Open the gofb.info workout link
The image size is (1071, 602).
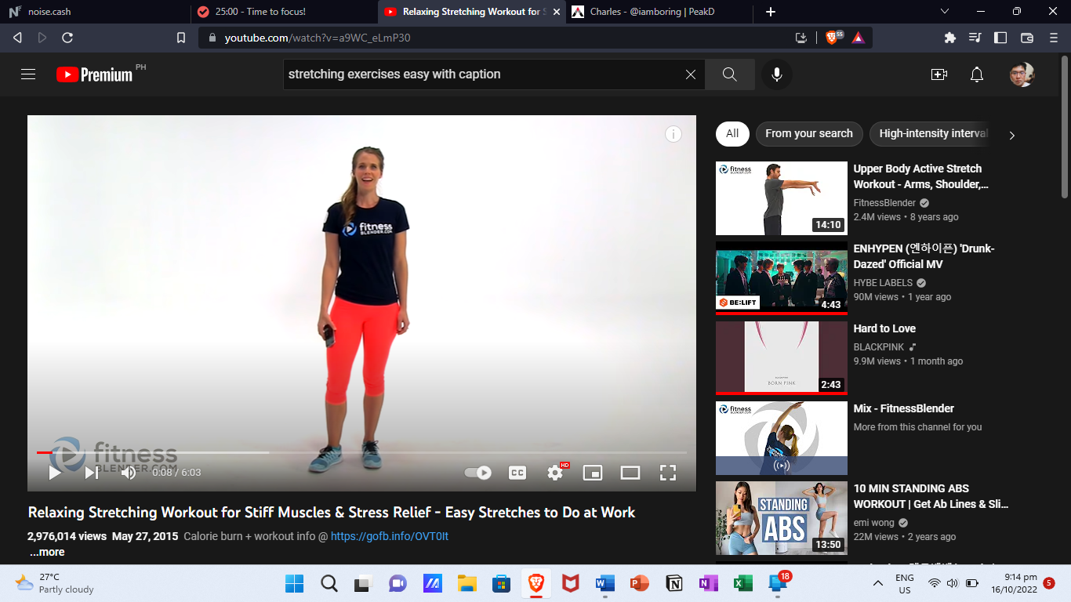390,537
